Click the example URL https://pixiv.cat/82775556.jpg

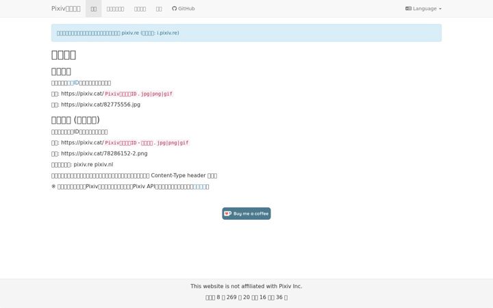[101, 104]
